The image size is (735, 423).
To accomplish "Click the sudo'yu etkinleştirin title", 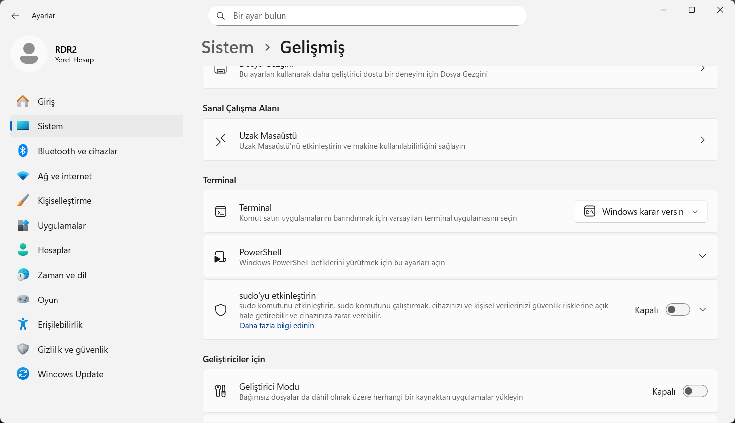I will pos(278,296).
